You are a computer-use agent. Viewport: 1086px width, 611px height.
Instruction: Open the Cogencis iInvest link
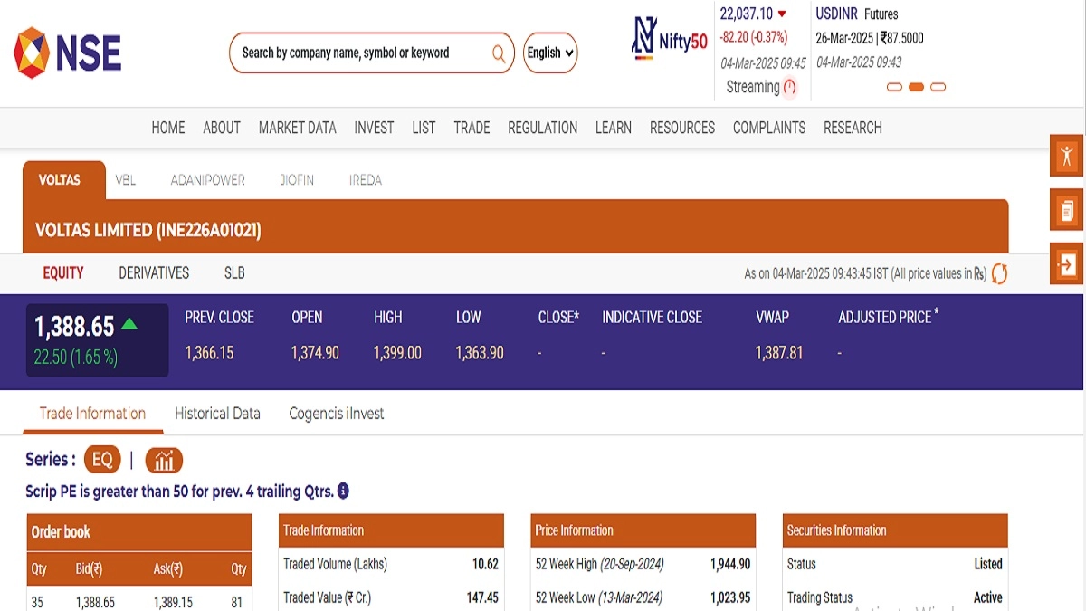[x=336, y=414]
